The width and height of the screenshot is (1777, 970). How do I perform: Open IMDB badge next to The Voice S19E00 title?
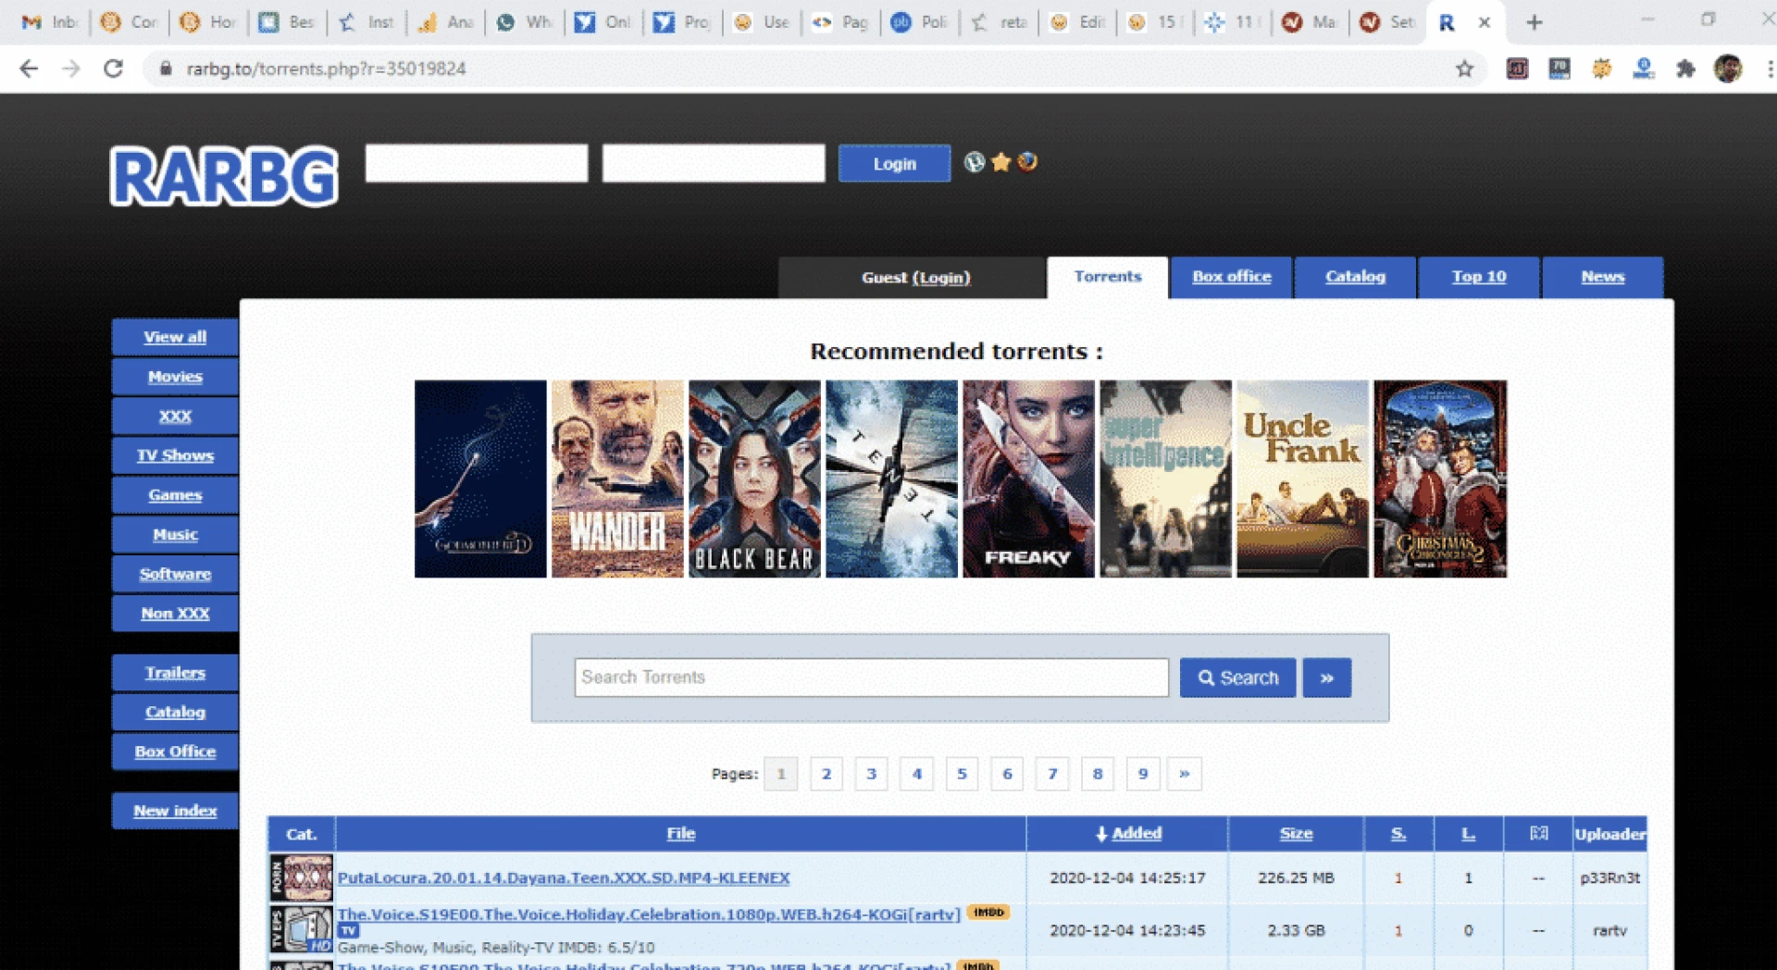(987, 913)
